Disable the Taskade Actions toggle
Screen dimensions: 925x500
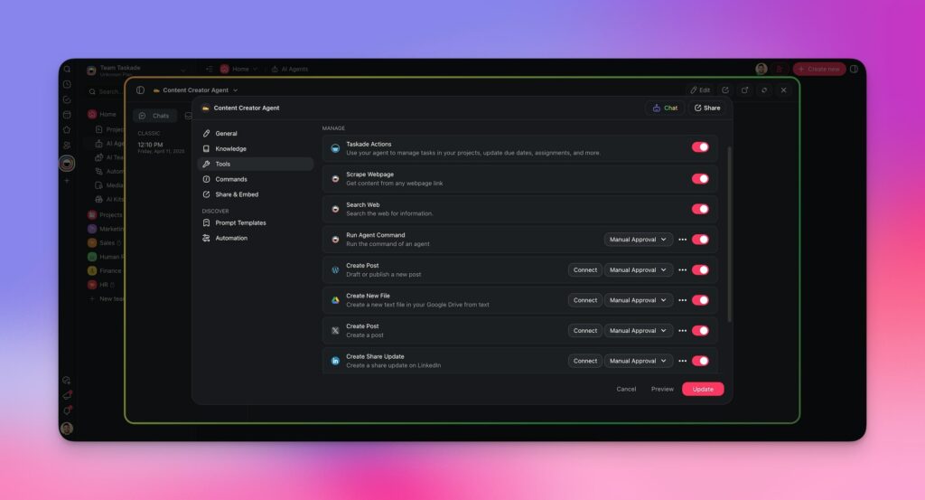coord(700,147)
